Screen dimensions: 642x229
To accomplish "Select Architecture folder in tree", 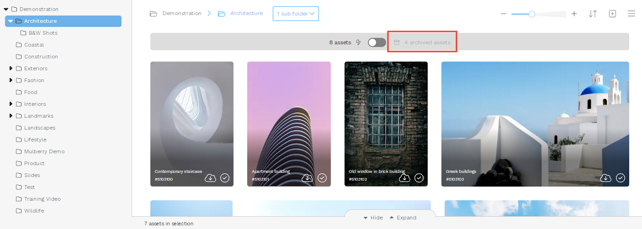I will [x=63, y=21].
